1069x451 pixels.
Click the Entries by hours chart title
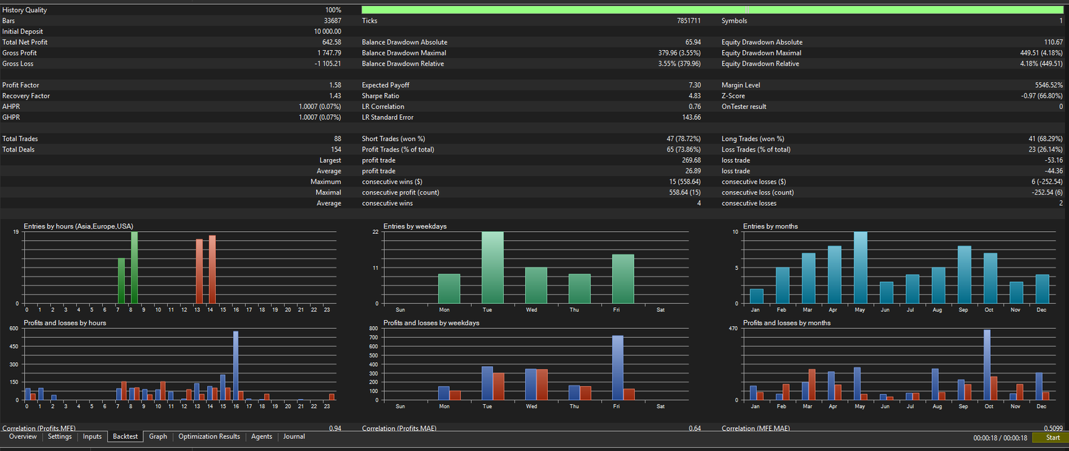[78, 227]
